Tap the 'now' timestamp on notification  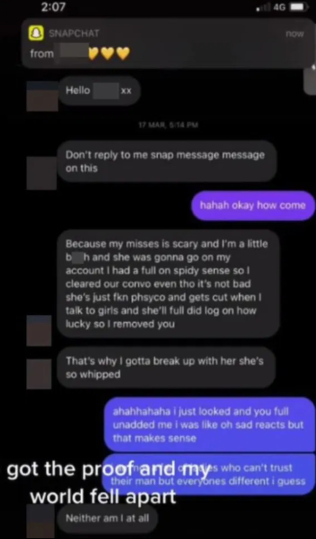click(x=295, y=34)
